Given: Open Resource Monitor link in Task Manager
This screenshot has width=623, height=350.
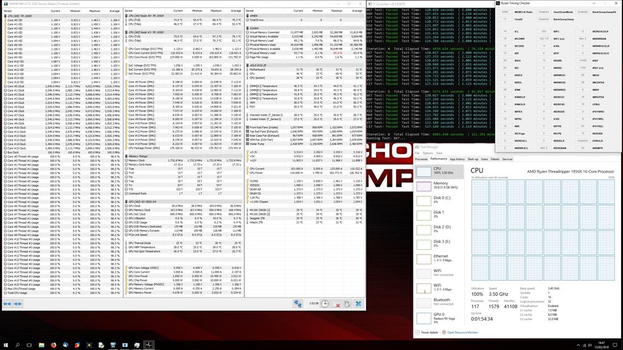Looking at the screenshot, I should point(463,333).
